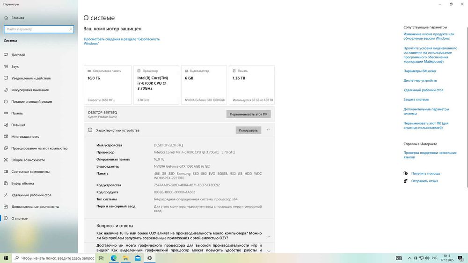Click the Multitasking icon in sidebar
468x263 pixels.
[x=6, y=136]
